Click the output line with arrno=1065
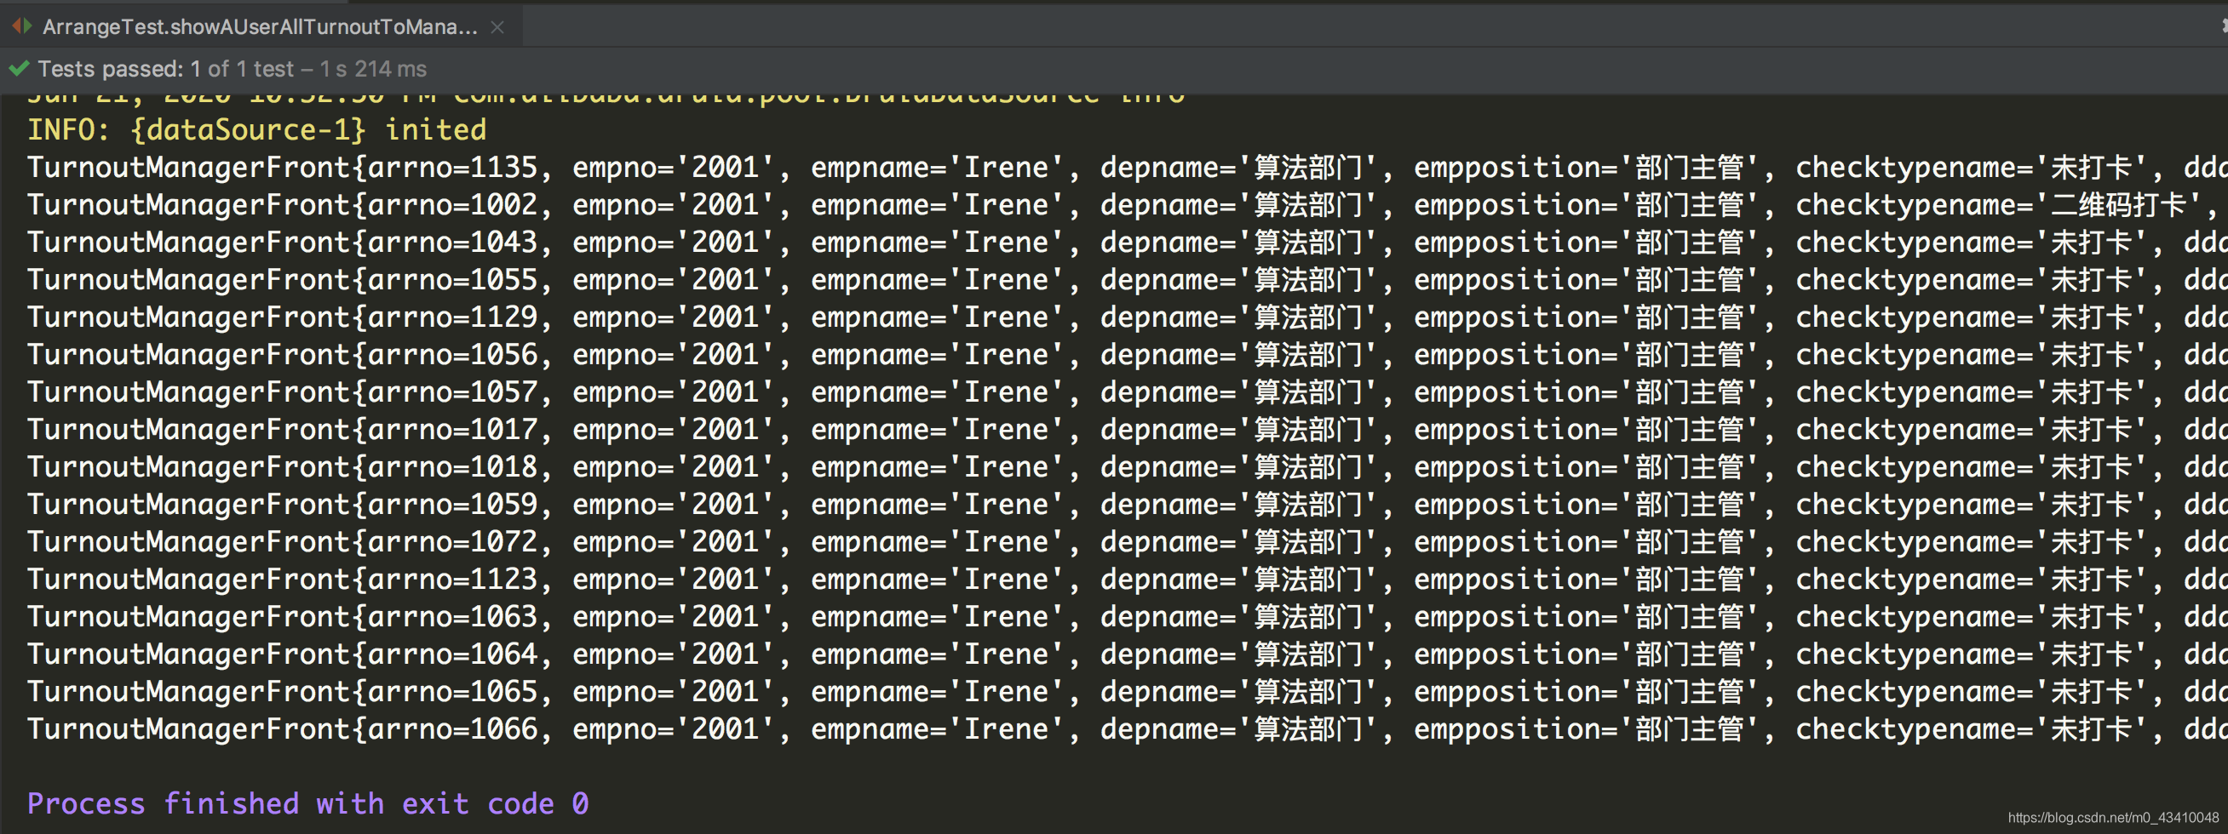This screenshot has width=2228, height=834. (x=1127, y=691)
